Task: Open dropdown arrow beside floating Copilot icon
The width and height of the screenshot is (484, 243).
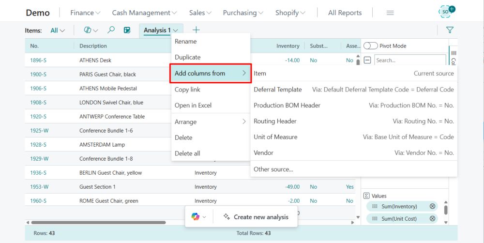Action: click(204, 217)
